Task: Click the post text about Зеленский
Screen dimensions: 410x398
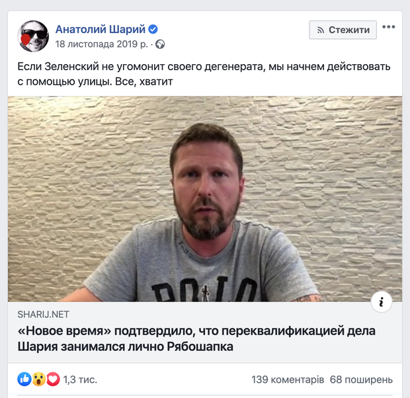Action: click(204, 74)
